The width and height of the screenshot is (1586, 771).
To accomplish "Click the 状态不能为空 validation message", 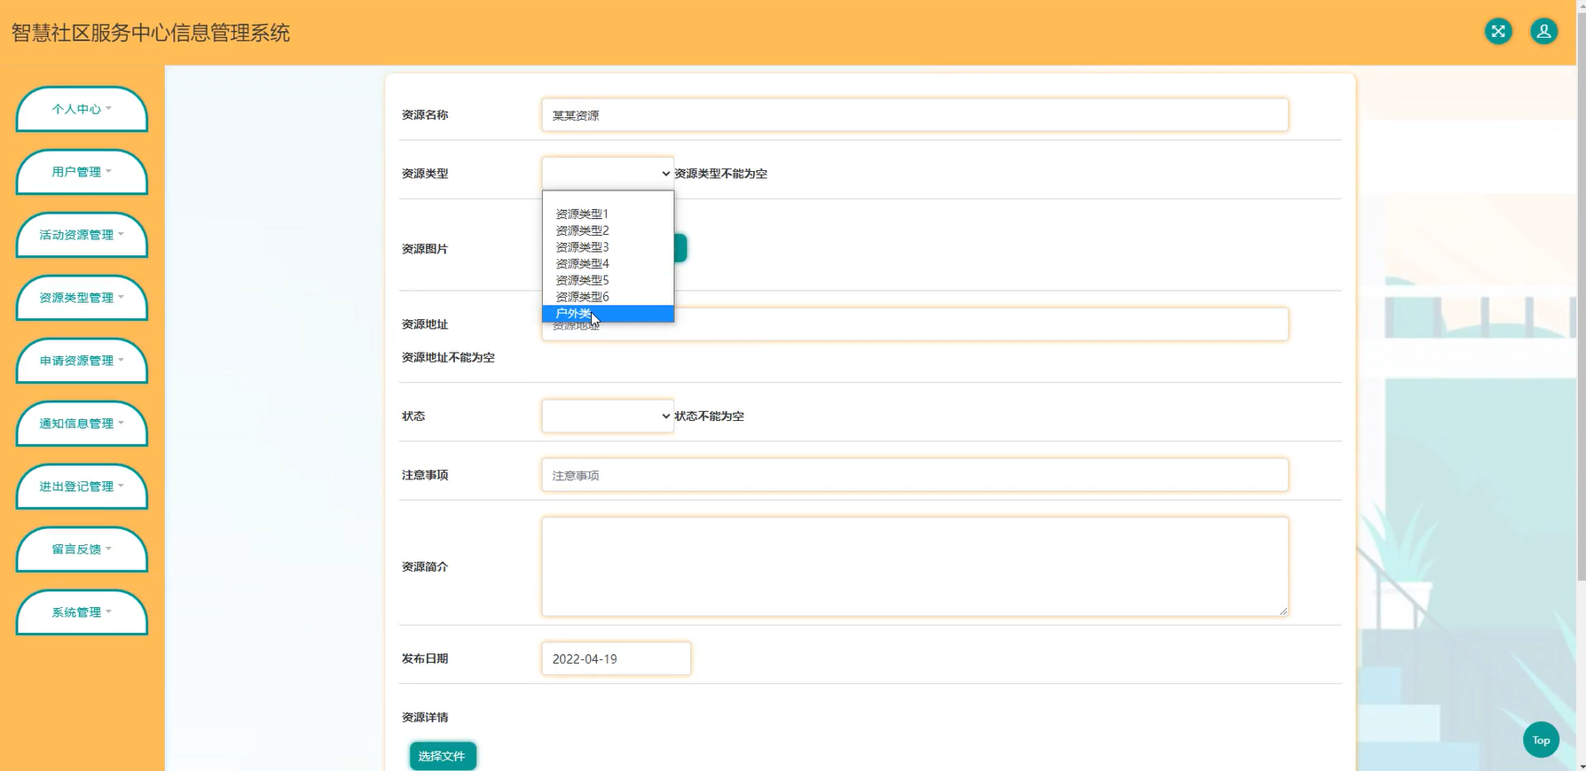I will (x=709, y=417).
